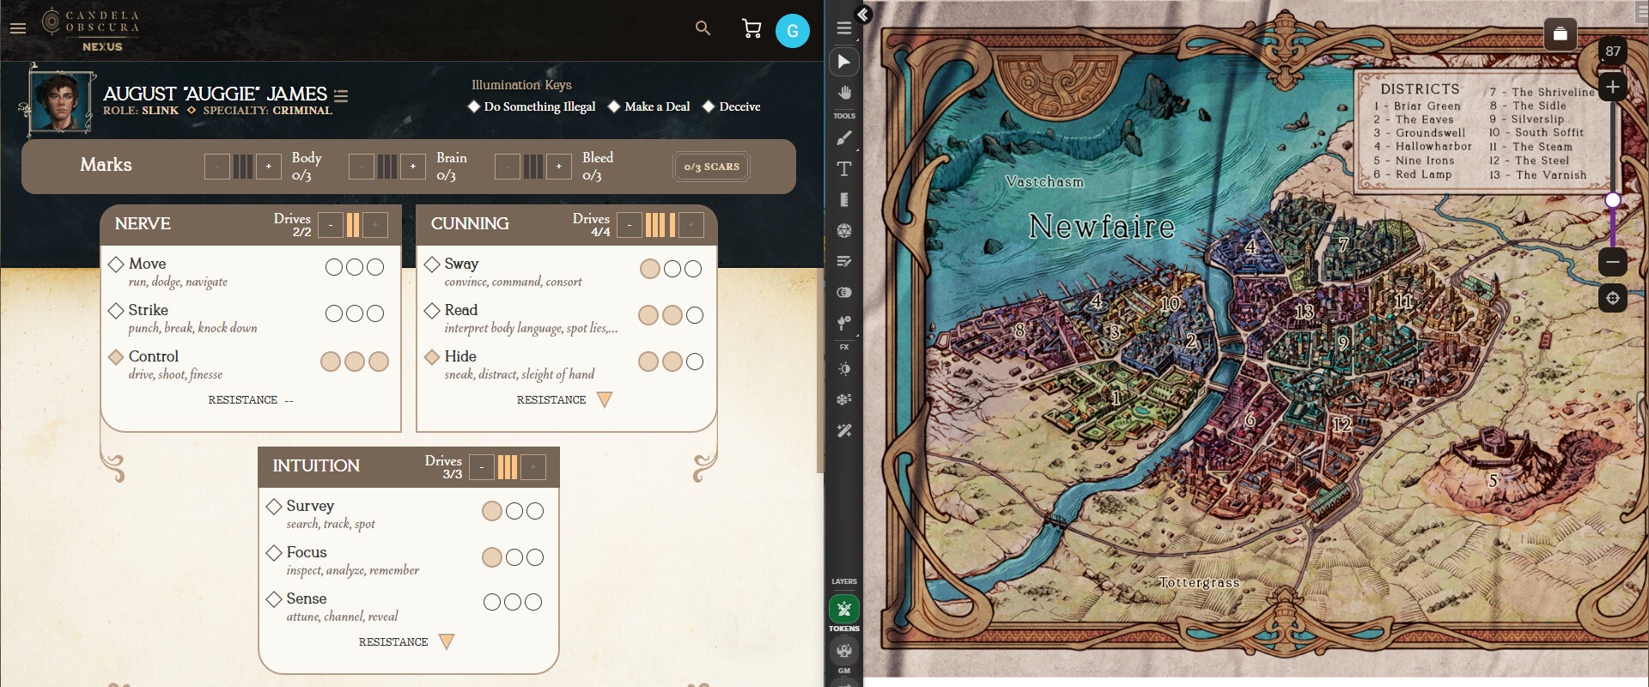Roll the Focus action
This screenshot has width=1649, height=687.
click(307, 552)
